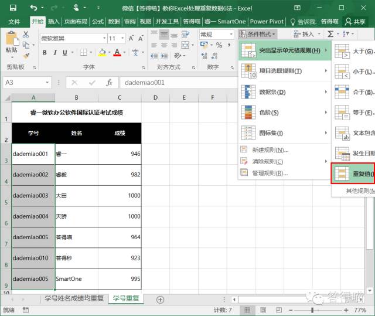Screen dimensions: 375x316
Task: Click the Paste clipboard icon
Action: pyautogui.click(x=12, y=38)
